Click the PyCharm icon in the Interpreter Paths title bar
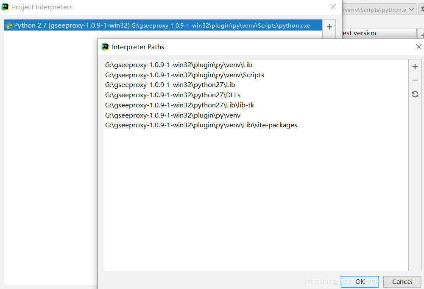Screen dimensions: 424x289 105,47
